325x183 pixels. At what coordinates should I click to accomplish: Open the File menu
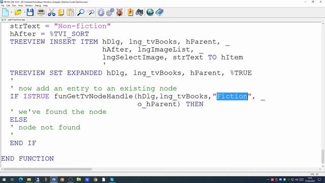3,6
